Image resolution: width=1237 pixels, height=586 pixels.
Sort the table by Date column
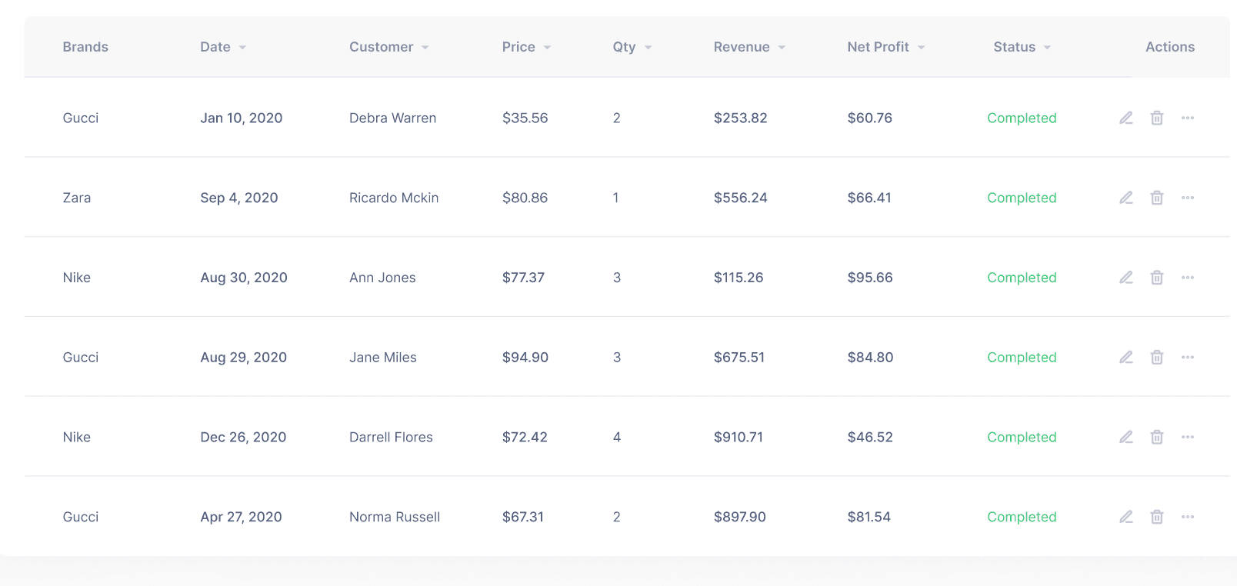(x=222, y=47)
